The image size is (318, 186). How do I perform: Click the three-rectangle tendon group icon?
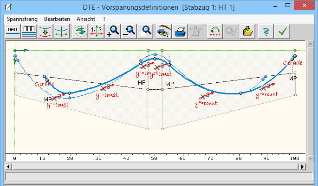(x=29, y=32)
